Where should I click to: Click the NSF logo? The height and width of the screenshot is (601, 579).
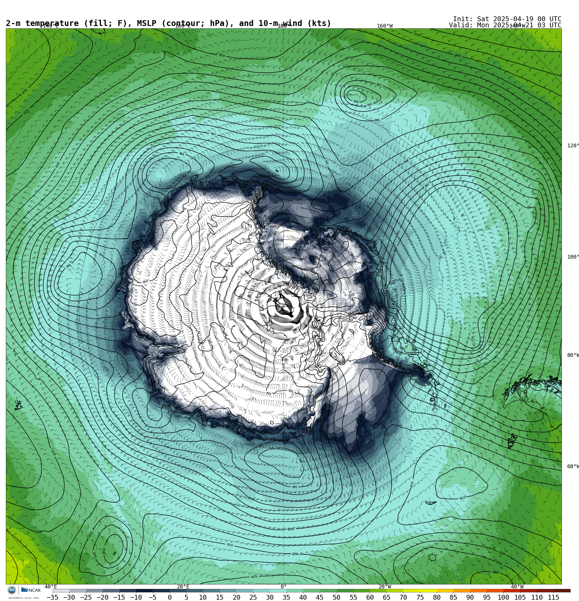12,590
